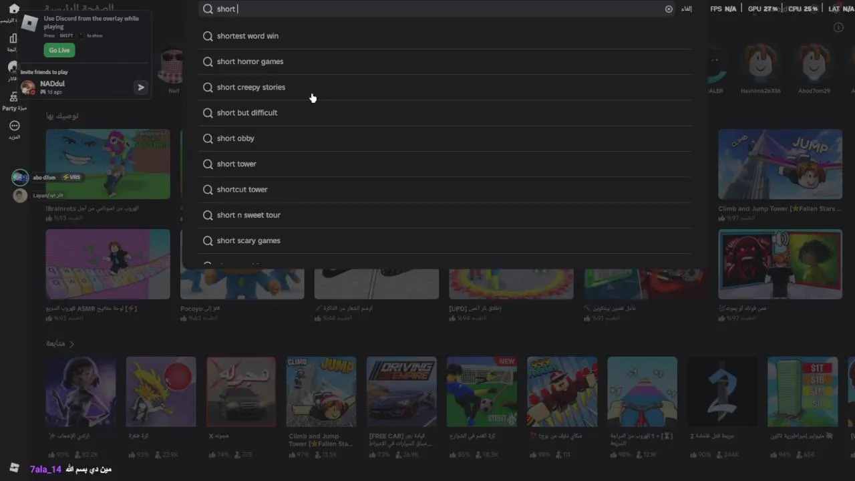Open the ASMR keyboard game thumbnail
Image resolution: width=855 pixels, height=481 pixels.
pos(108,264)
